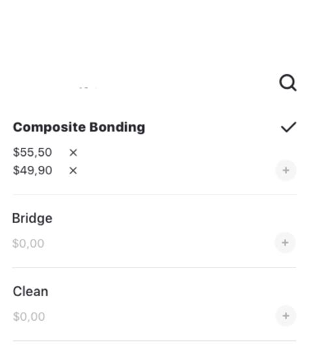The height and width of the screenshot is (353, 309).
Task: Toggle the Composite Bonding checkmark
Action: (289, 127)
